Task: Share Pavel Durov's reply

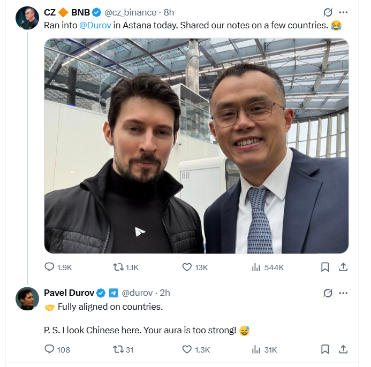Action: pyautogui.click(x=344, y=349)
